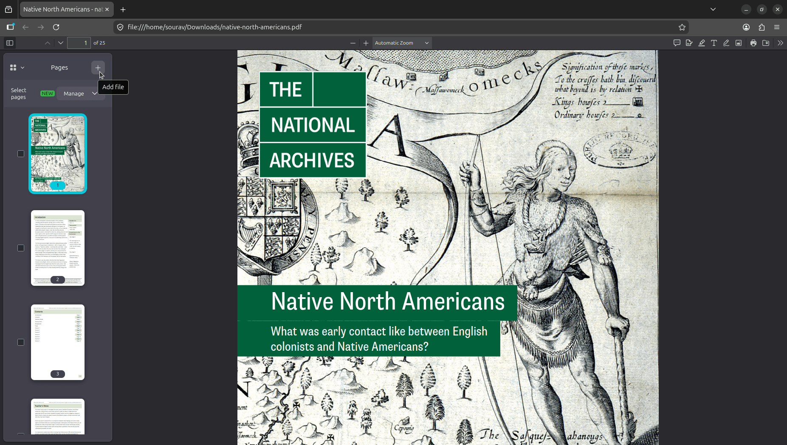The image size is (787, 445).
Task: Switch to the Native North Americans tab
Action: pos(62,9)
